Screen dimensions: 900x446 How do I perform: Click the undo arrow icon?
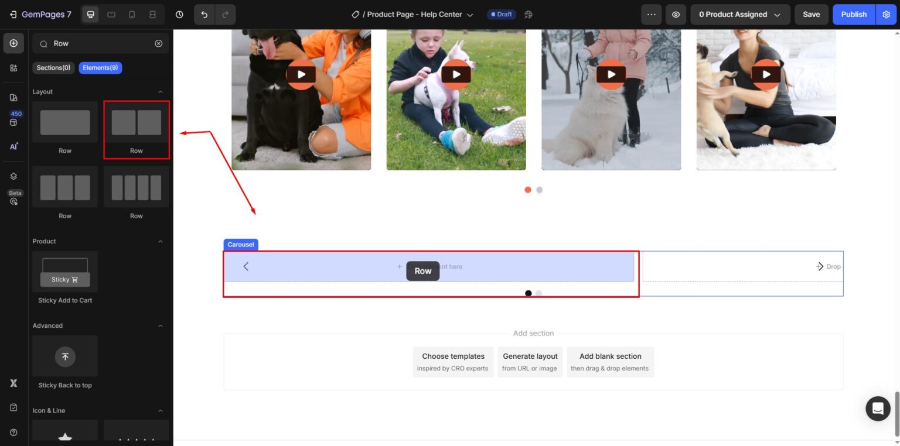204,15
